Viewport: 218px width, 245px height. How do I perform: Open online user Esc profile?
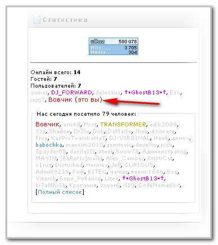click(175, 93)
